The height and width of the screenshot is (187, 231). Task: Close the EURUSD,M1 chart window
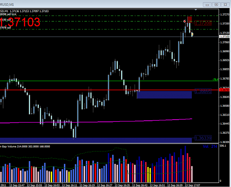point(225,4)
